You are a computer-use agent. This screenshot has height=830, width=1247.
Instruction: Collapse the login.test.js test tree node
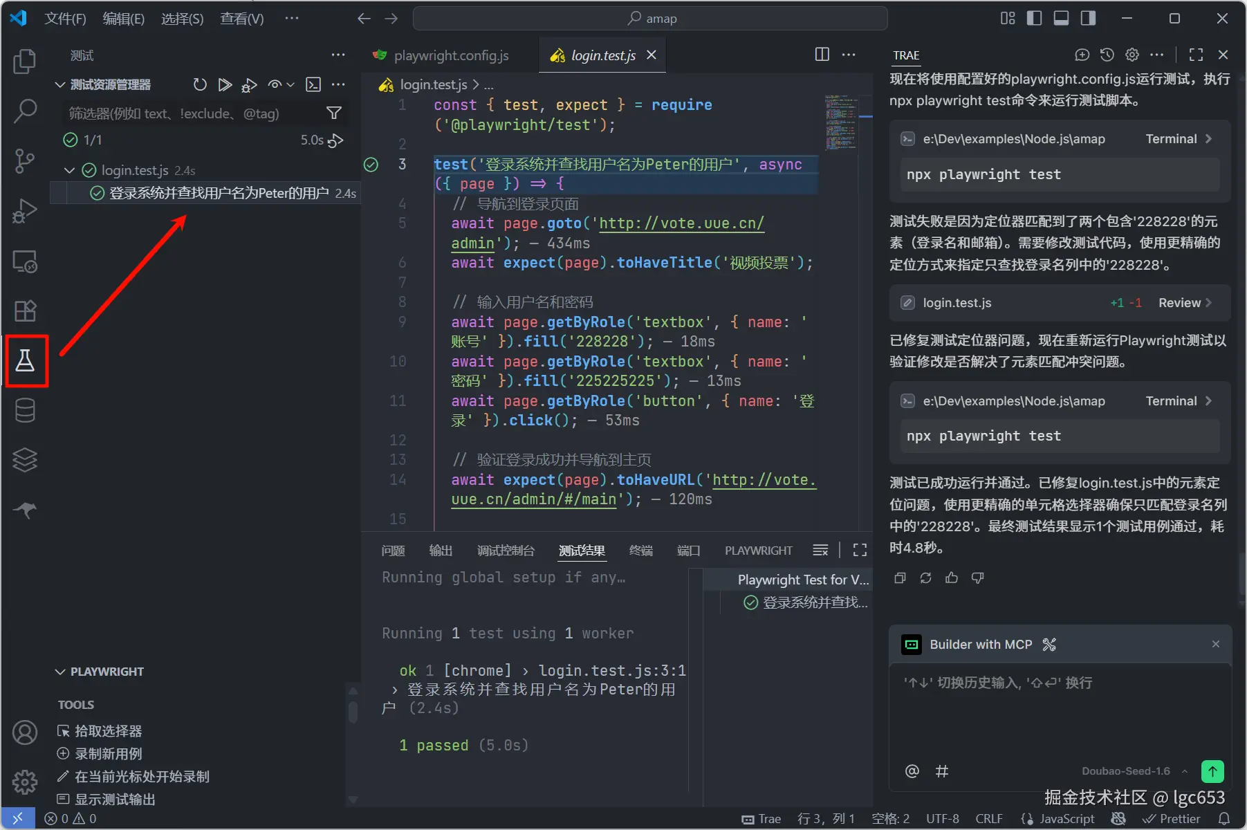pyautogui.click(x=69, y=170)
